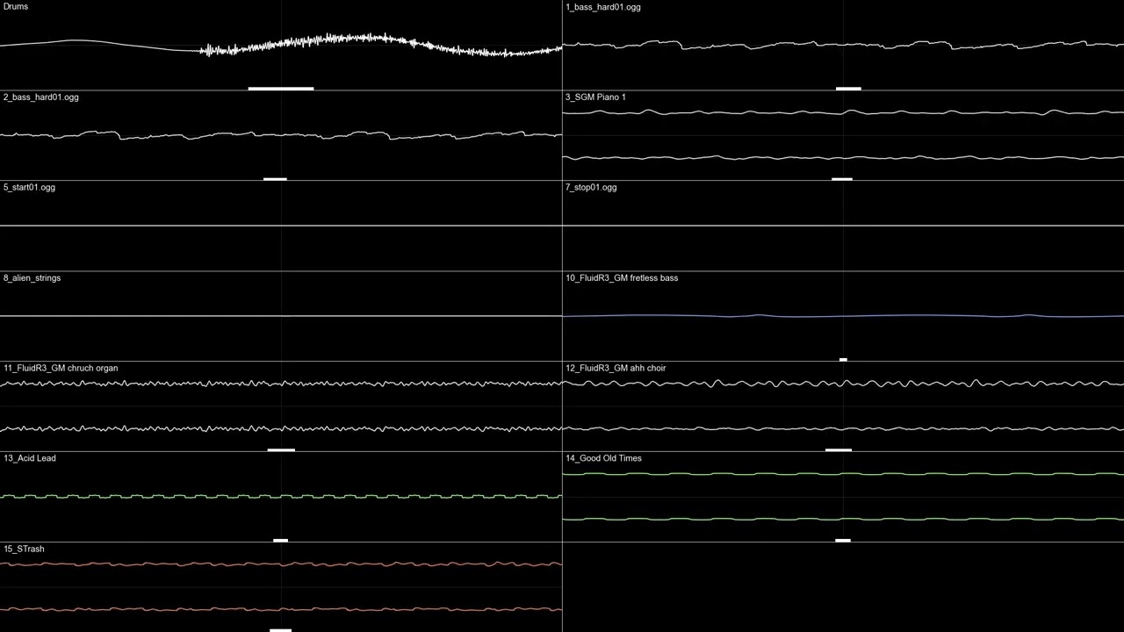Screen dimensions: 1124x632
Task: Click the 12_FluidR3_GM ahh choir label
Action: coord(616,369)
